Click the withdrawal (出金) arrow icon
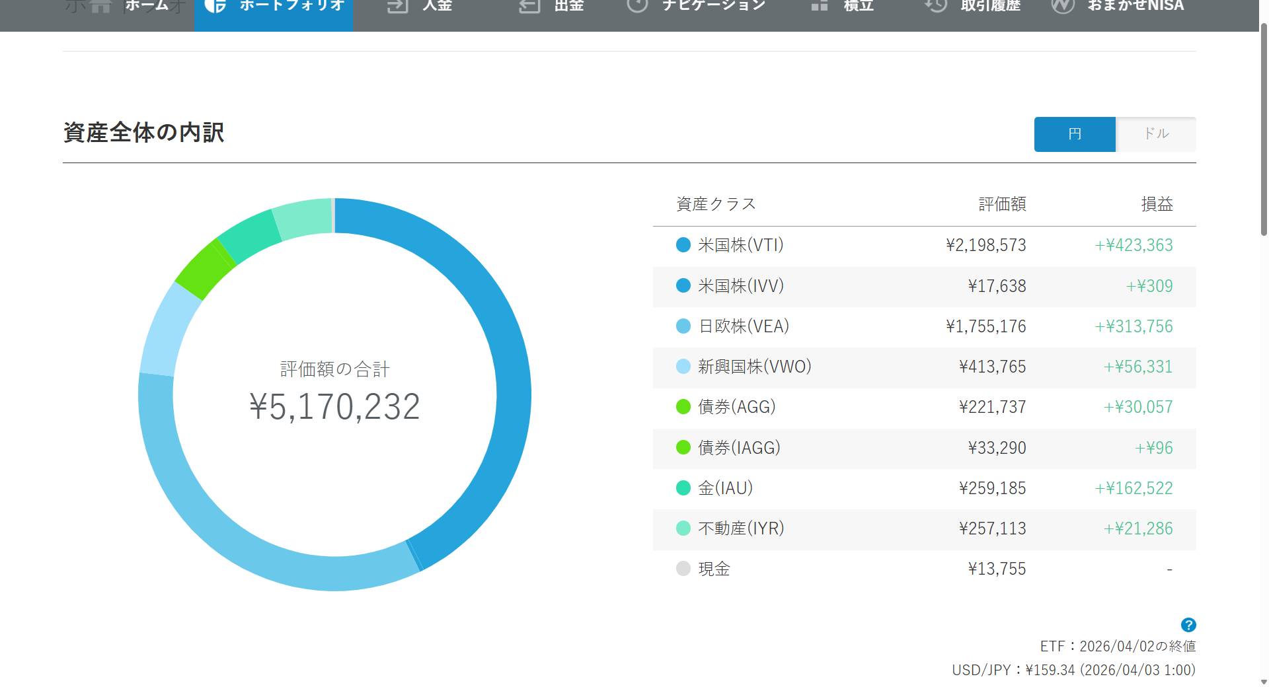The height and width of the screenshot is (687, 1269). pos(529,6)
